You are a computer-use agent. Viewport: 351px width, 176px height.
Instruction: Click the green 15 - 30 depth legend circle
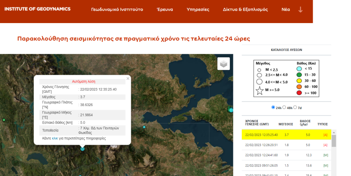[x=299, y=75]
